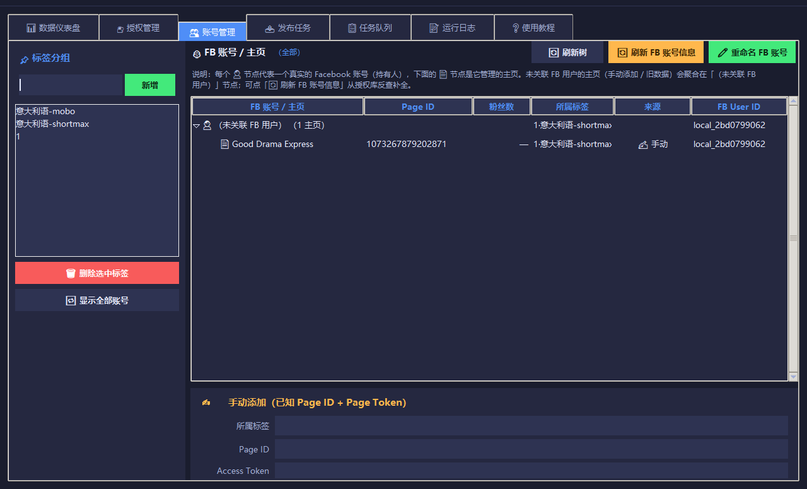Open the 数据仪表盘 tab

tap(54, 28)
